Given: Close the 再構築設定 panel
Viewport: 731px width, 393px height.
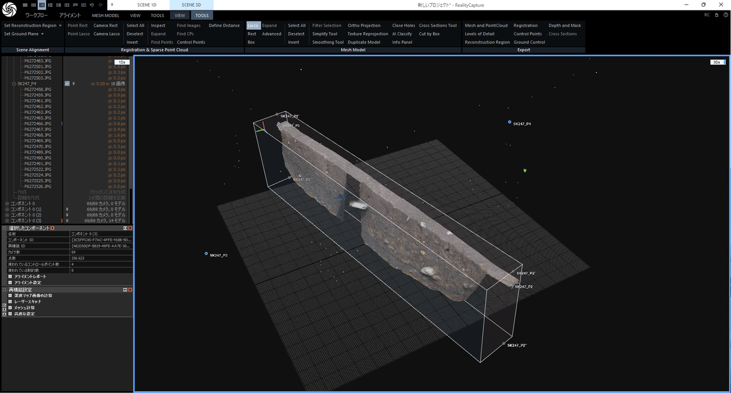Looking at the screenshot, I should click(x=130, y=290).
